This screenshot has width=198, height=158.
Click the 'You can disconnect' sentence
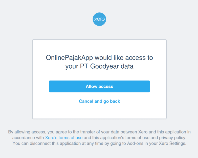coord(99,144)
